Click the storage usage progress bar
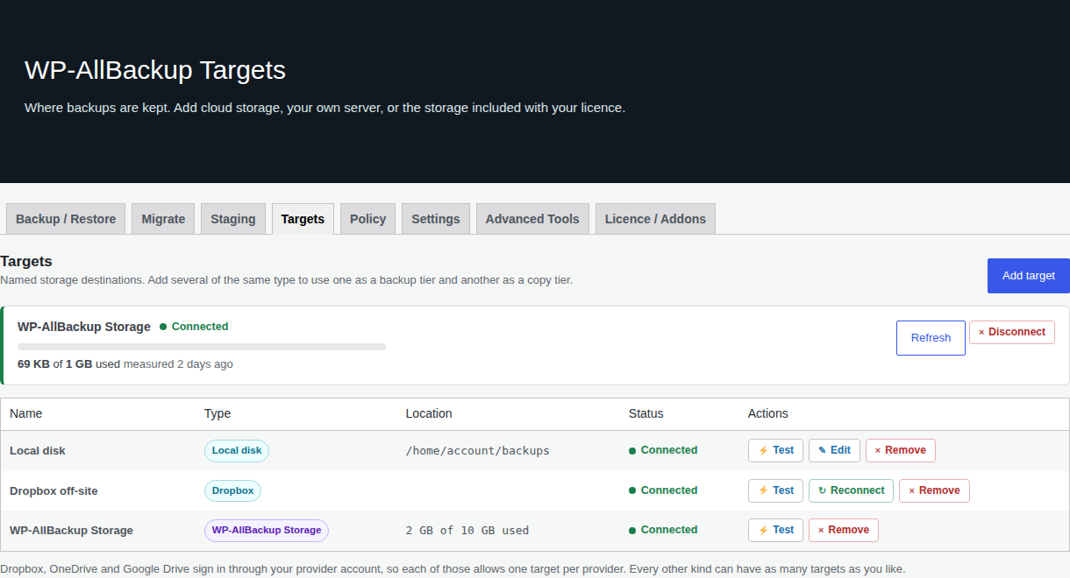The image size is (1070, 578). 202,347
